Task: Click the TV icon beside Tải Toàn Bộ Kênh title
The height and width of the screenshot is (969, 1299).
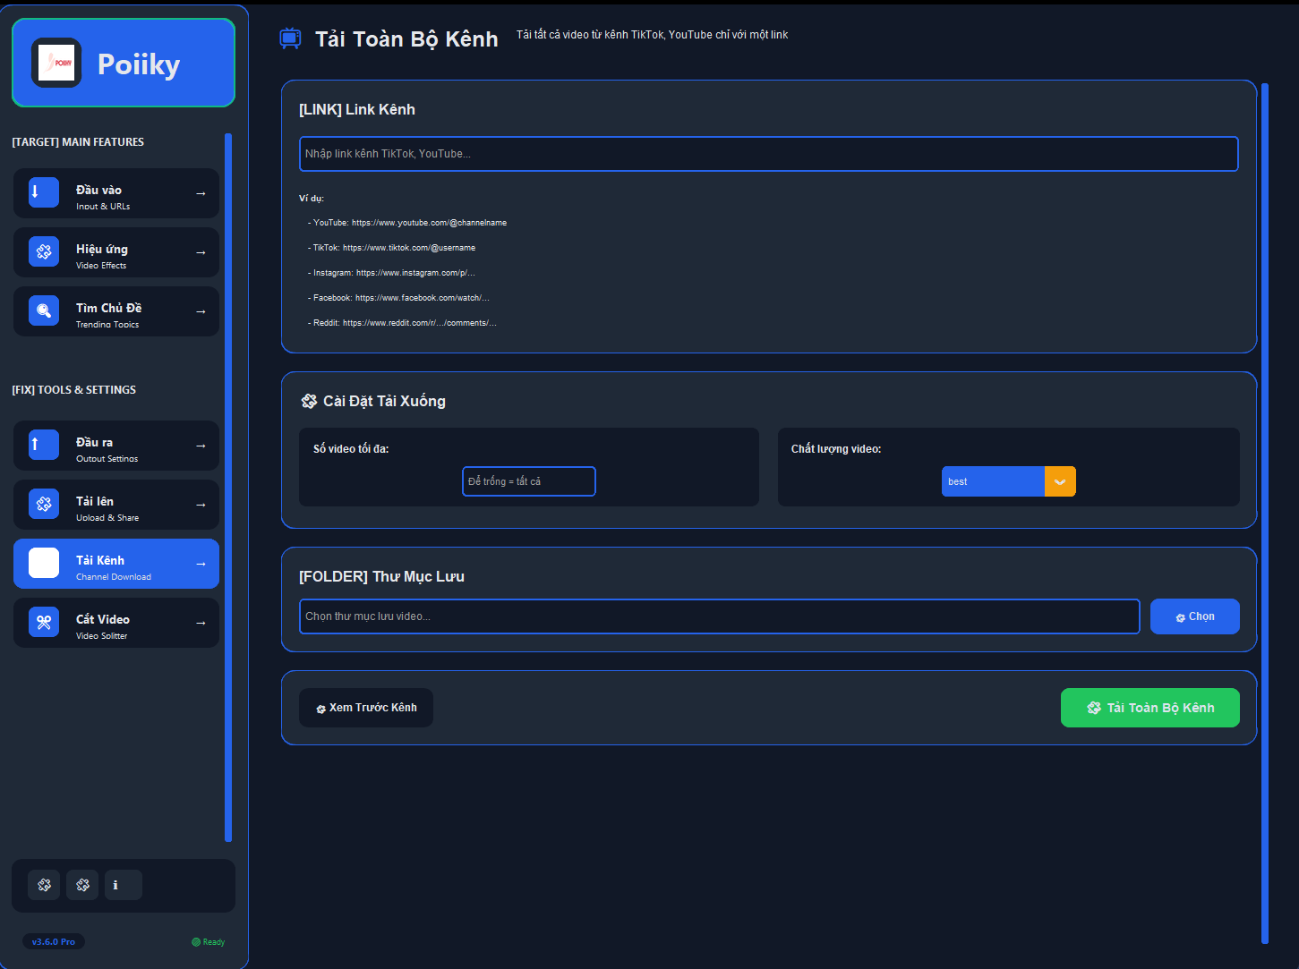Action: point(290,38)
